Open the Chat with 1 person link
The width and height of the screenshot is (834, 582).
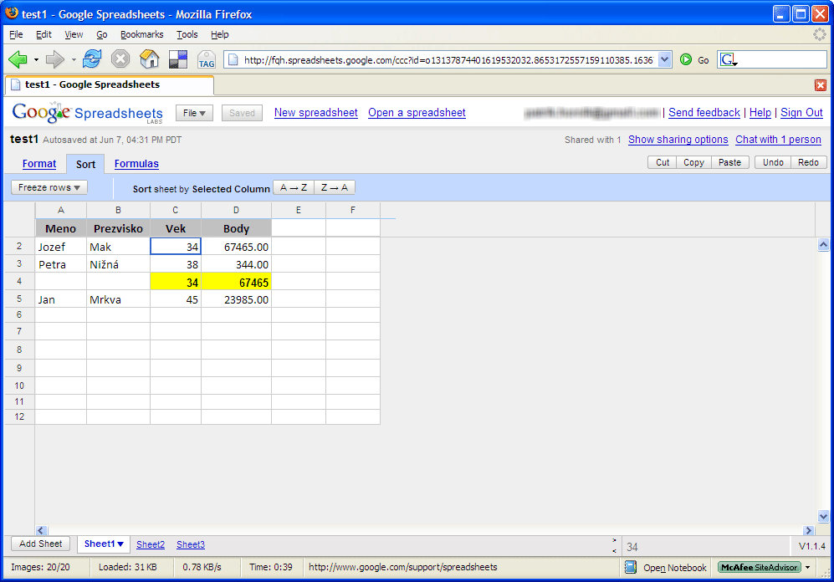pos(778,140)
